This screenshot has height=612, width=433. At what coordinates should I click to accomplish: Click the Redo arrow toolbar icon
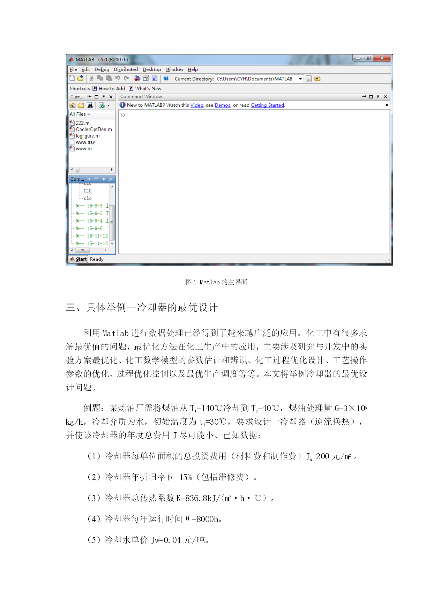coord(126,78)
